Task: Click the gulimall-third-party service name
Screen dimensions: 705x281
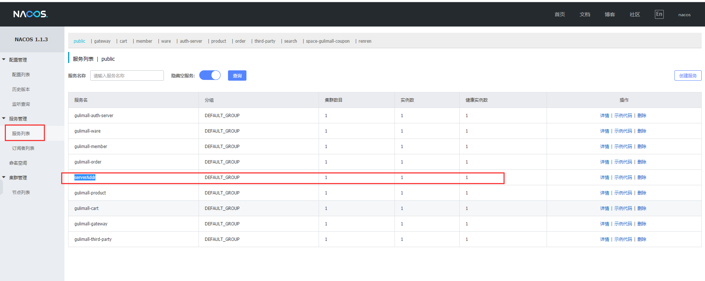Action: point(93,239)
